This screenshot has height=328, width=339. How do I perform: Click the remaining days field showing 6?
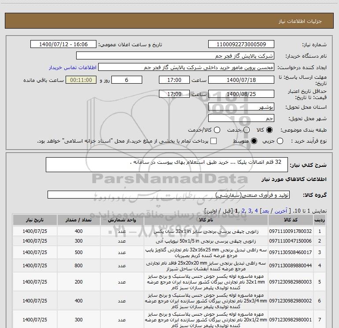127,80
